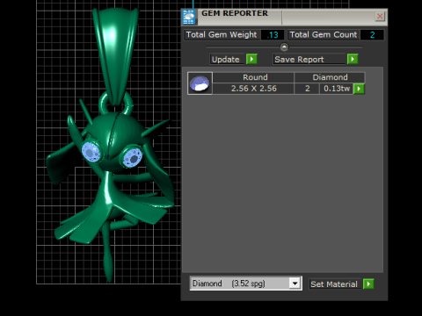Viewport: 422px width, 316px height.
Task: Click the Set Material button label
Action: 334,284
